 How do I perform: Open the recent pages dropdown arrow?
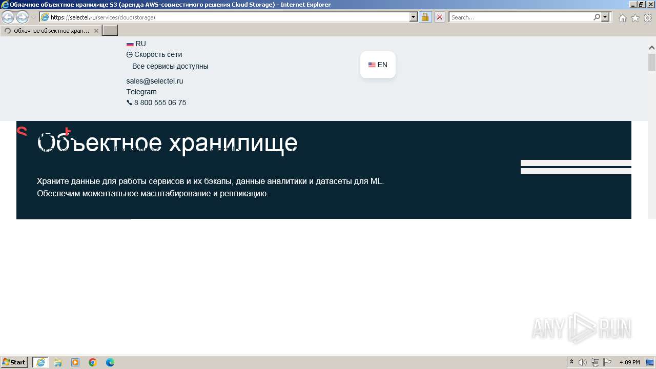34,17
